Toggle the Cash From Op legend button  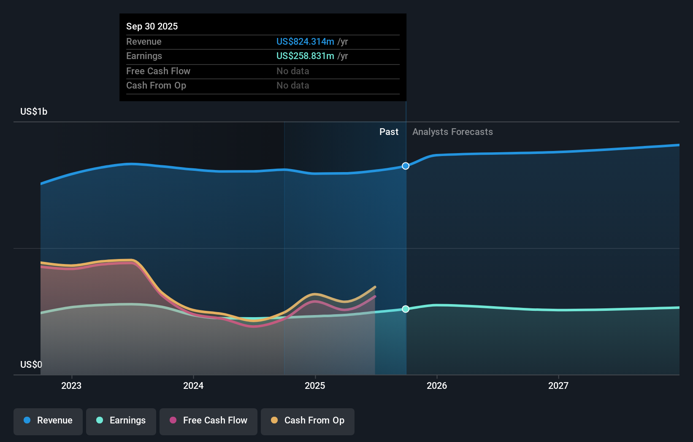click(x=308, y=421)
